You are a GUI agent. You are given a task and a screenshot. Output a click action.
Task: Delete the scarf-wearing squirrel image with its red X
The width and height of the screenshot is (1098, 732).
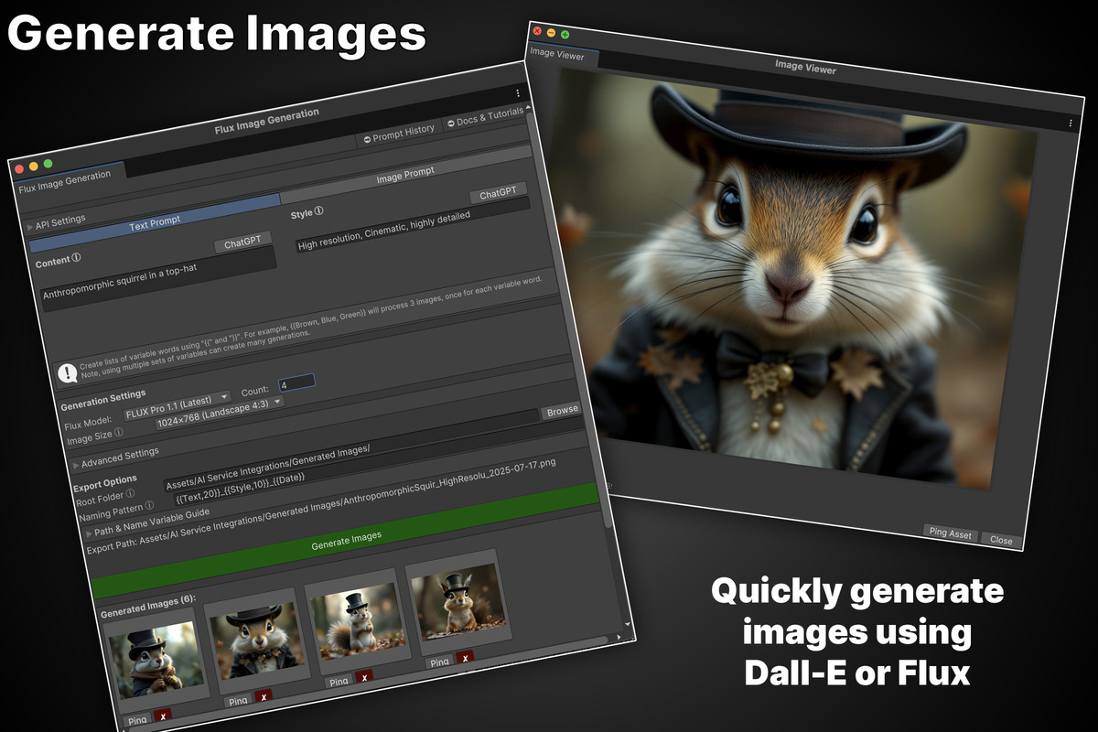(162, 716)
